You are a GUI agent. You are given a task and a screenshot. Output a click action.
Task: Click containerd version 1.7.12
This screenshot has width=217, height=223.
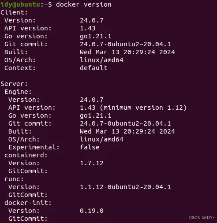(x=92, y=163)
